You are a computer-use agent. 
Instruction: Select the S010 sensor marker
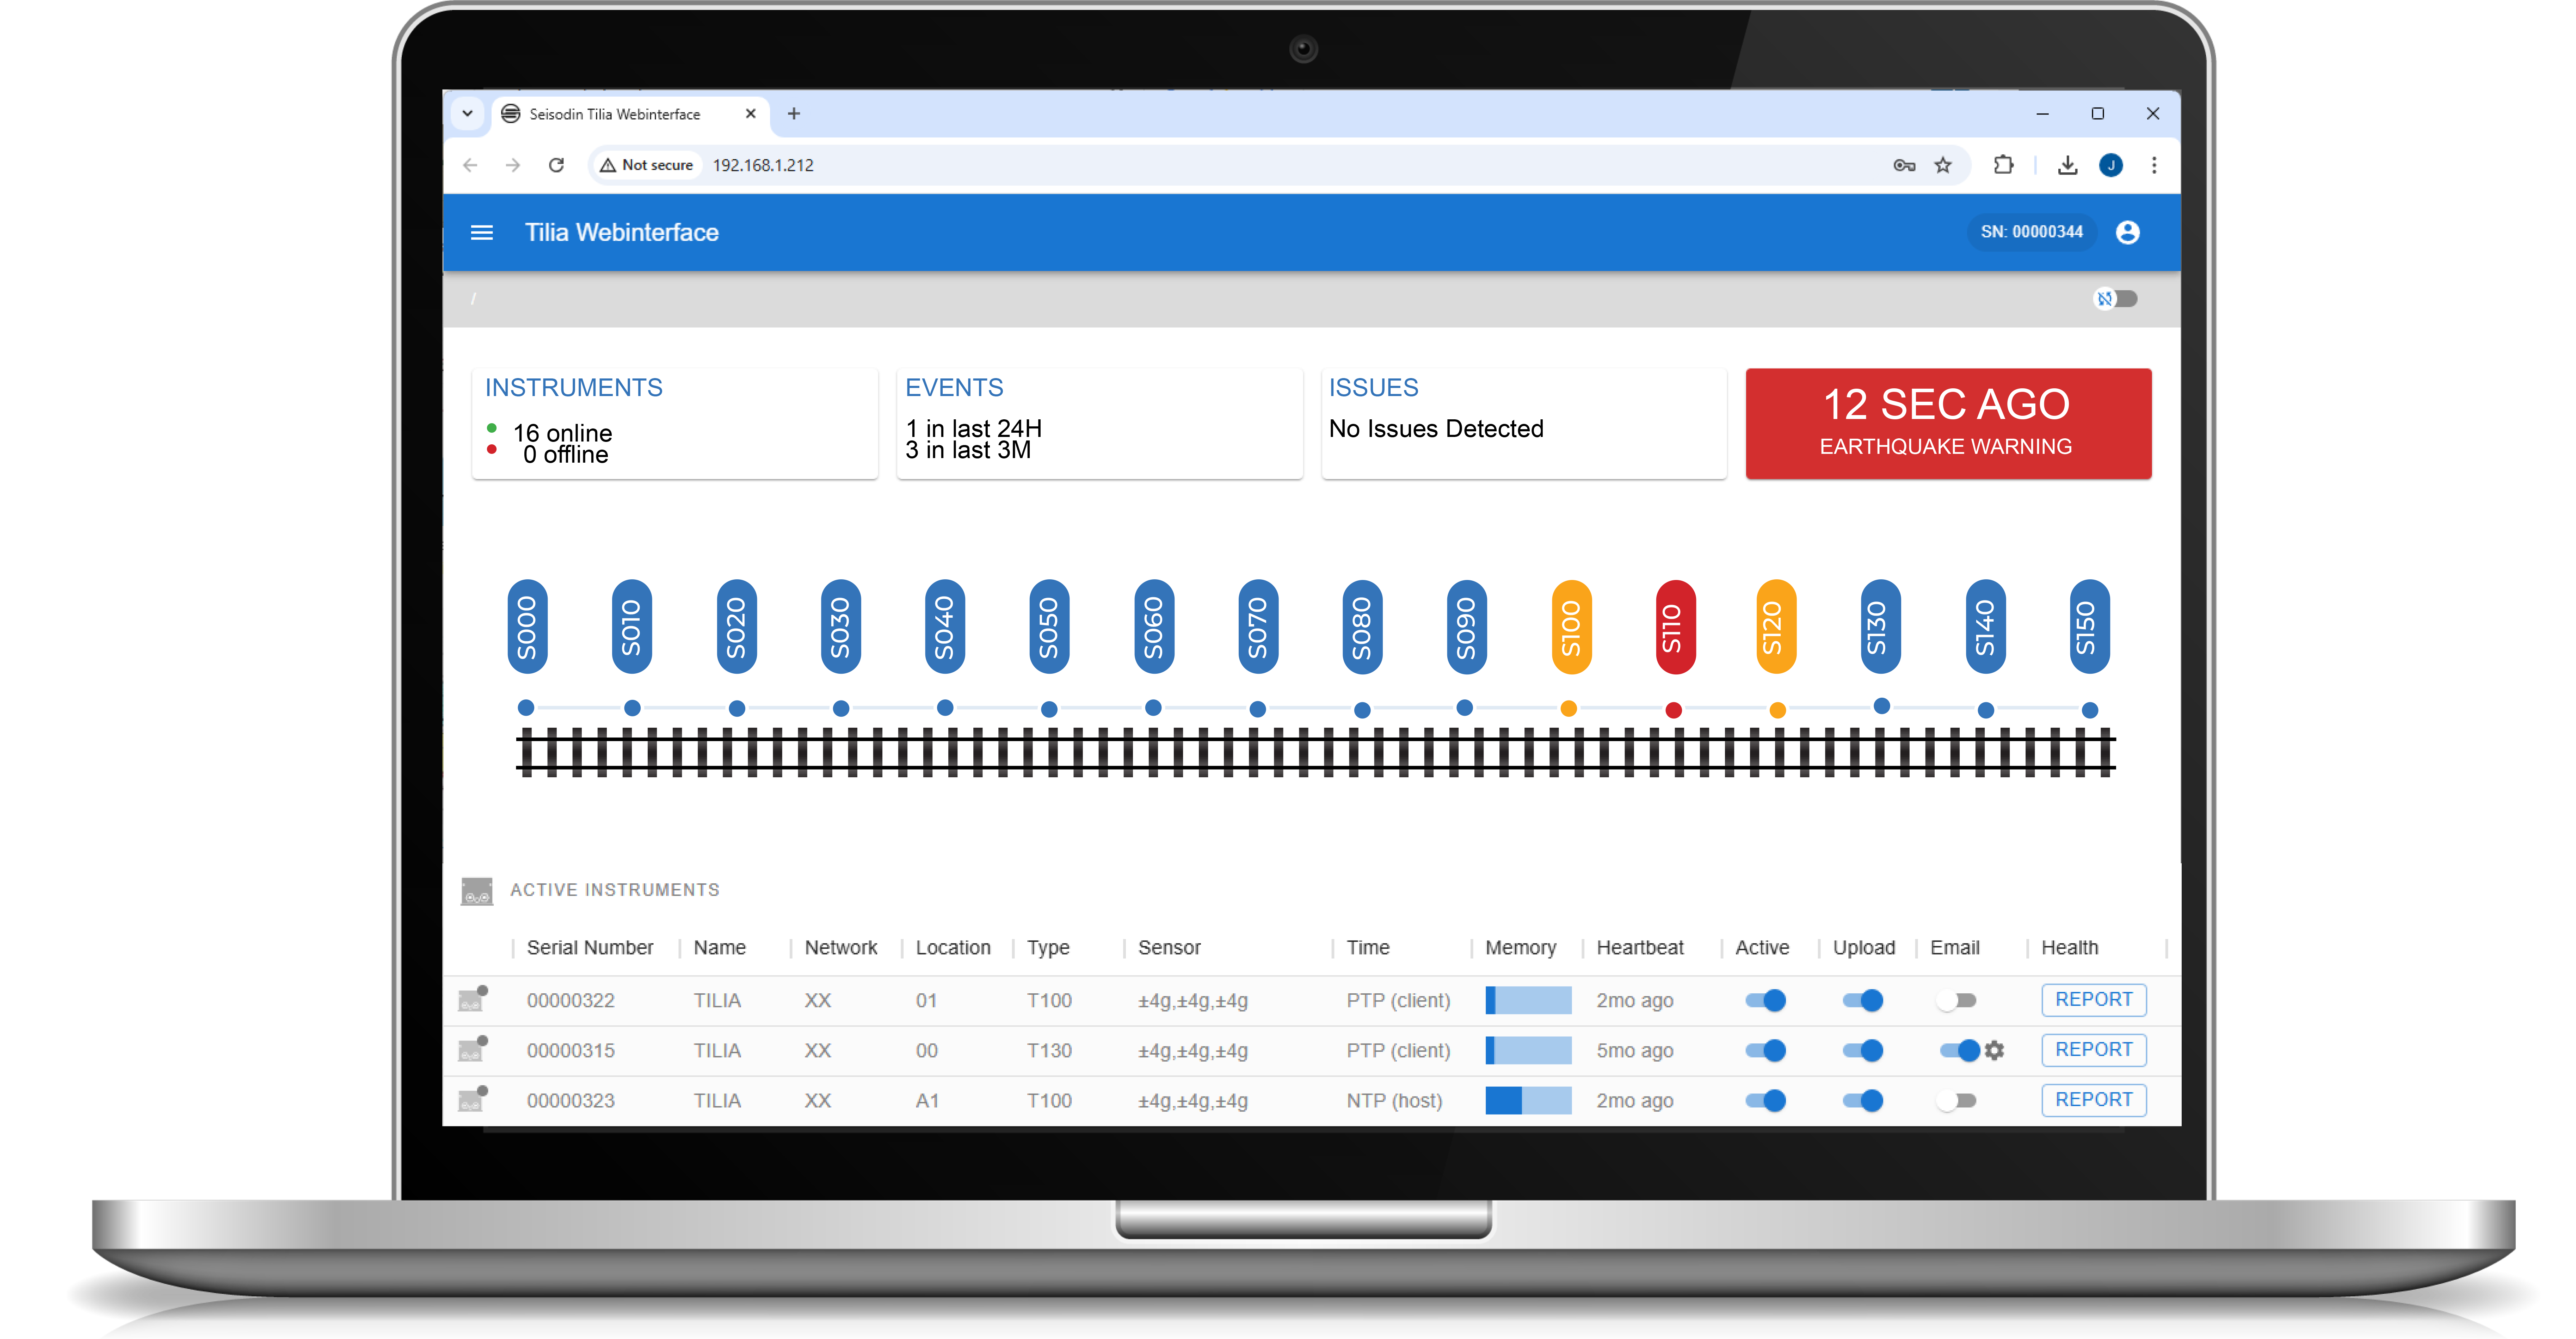pyautogui.click(x=631, y=626)
